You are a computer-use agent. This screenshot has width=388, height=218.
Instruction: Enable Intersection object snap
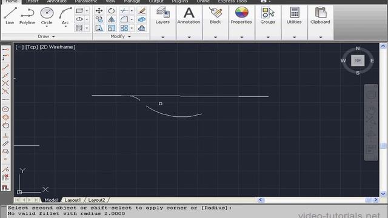click(5, 84)
